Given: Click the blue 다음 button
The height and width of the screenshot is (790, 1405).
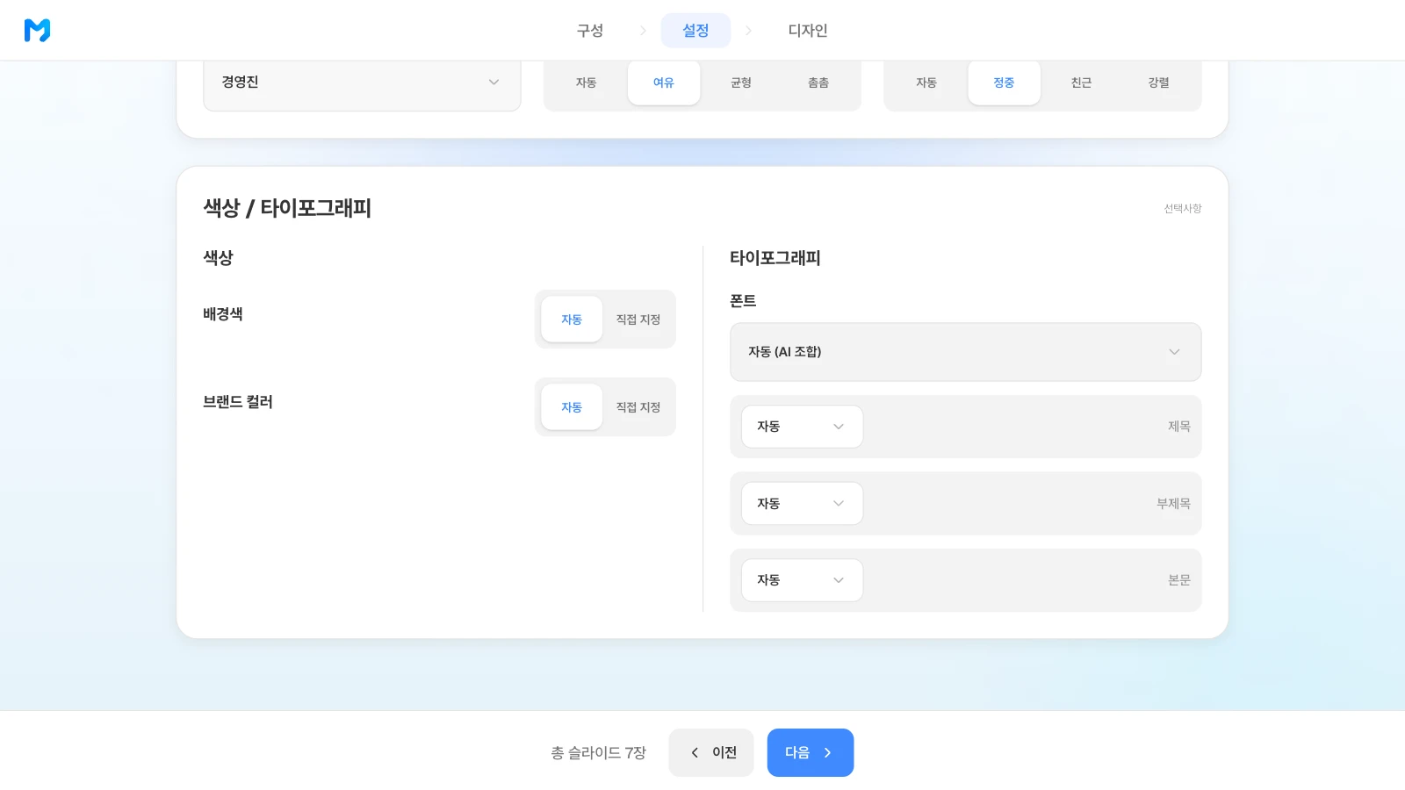Looking at the screenshot, I should tap(811, 753).
